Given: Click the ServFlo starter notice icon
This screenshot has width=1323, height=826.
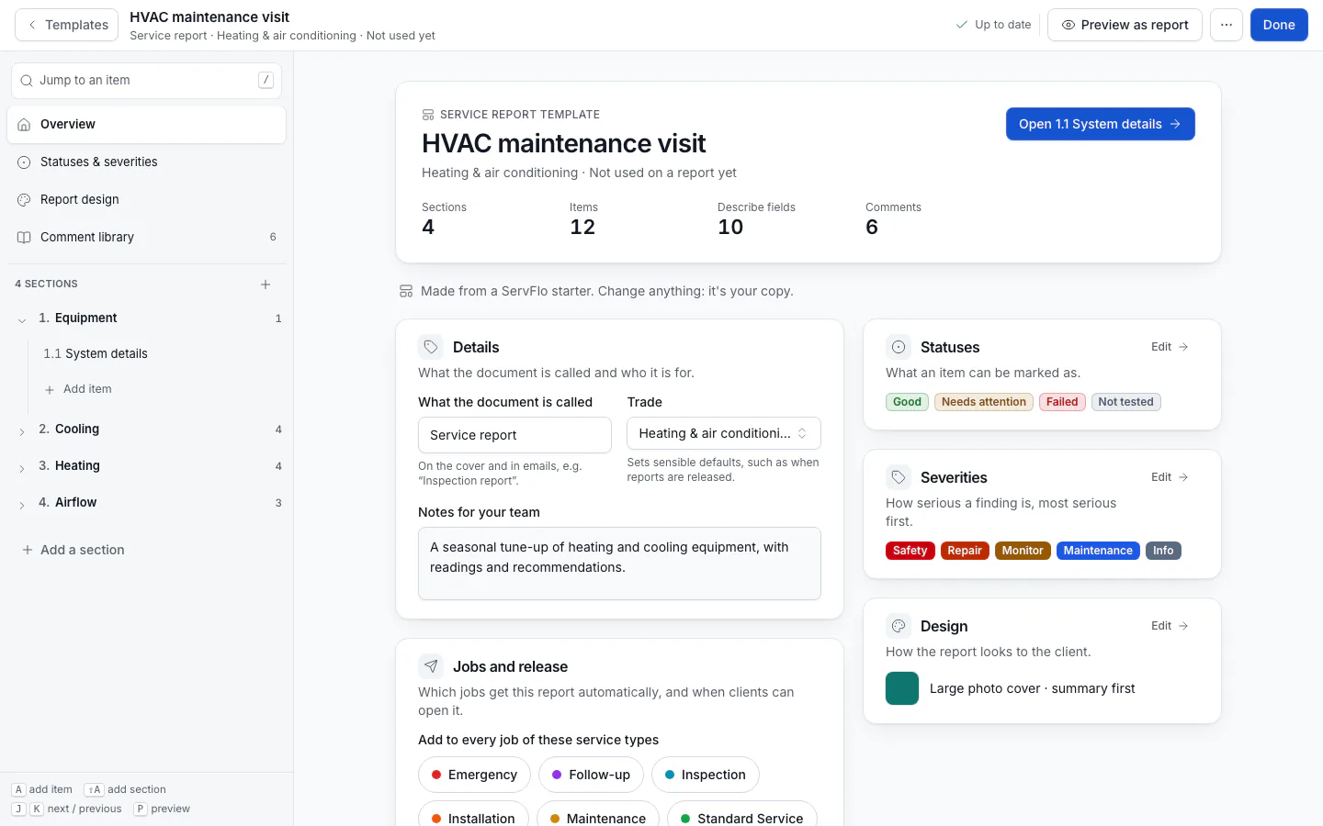Looking at the screenshot, I should (406, 291).
